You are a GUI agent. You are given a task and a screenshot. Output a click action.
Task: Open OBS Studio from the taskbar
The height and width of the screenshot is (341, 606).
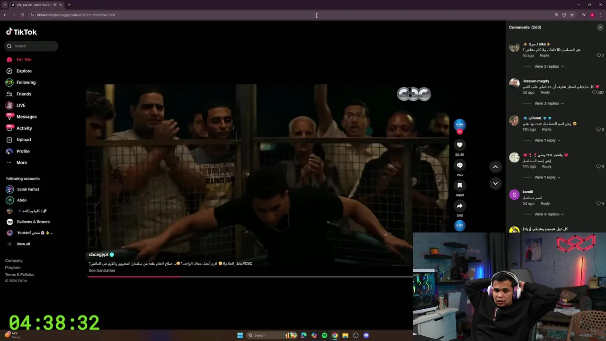356,335
